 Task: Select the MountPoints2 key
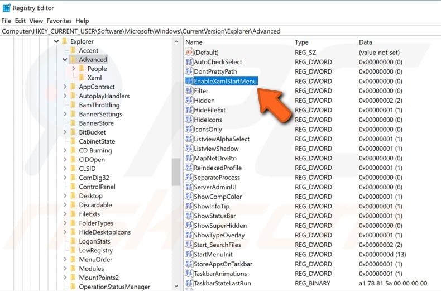99,278
